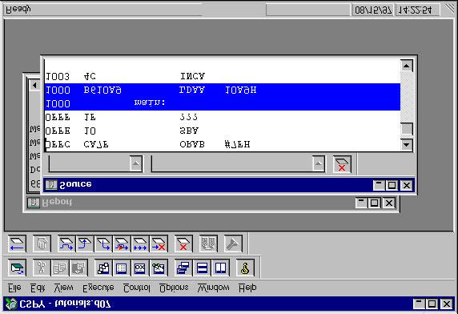Click the Stop hand icon
Screen dimensions: 458x314
tap(42, 244)
